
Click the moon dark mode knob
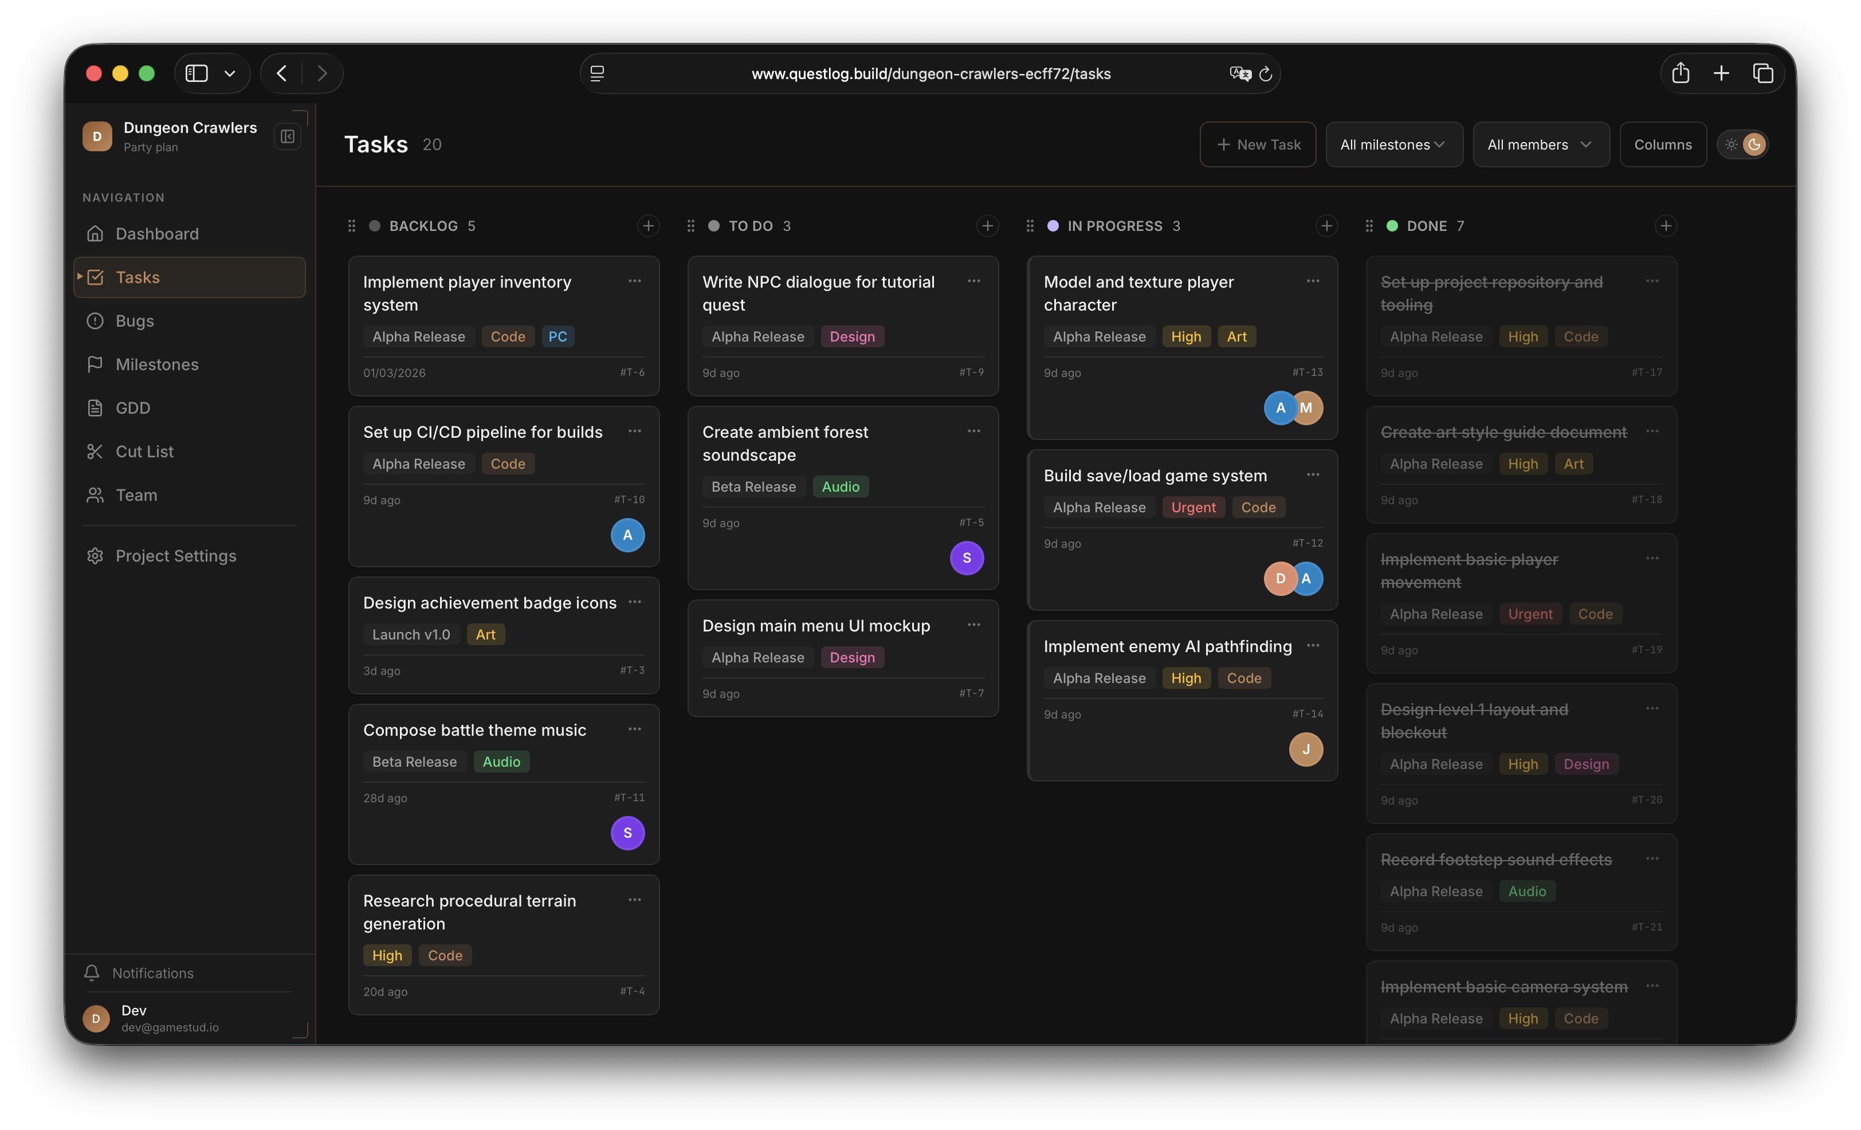pos(1754,144)
